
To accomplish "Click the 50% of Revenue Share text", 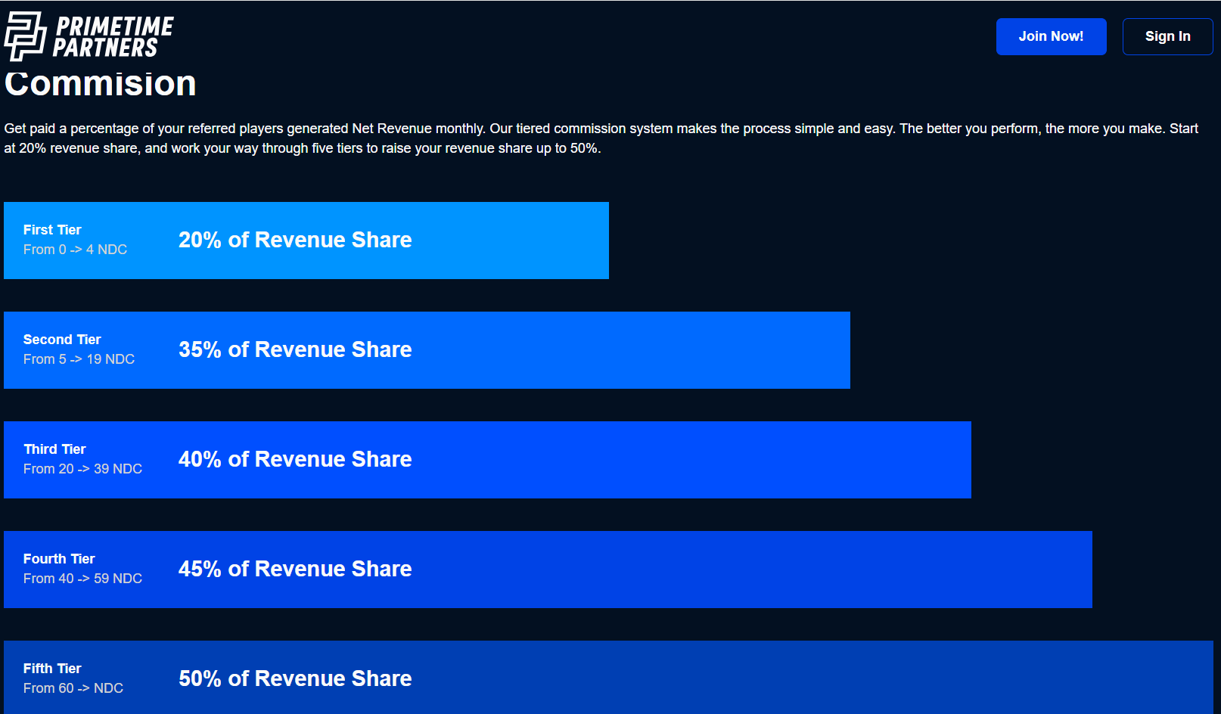I will pos(295,678).
